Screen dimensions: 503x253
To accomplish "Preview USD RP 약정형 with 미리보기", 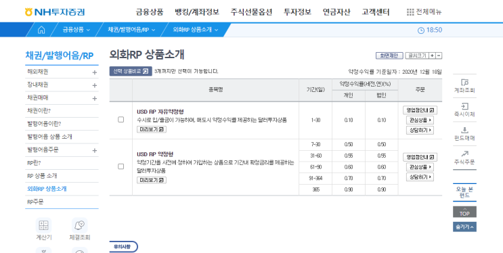I will pos(152,180).
